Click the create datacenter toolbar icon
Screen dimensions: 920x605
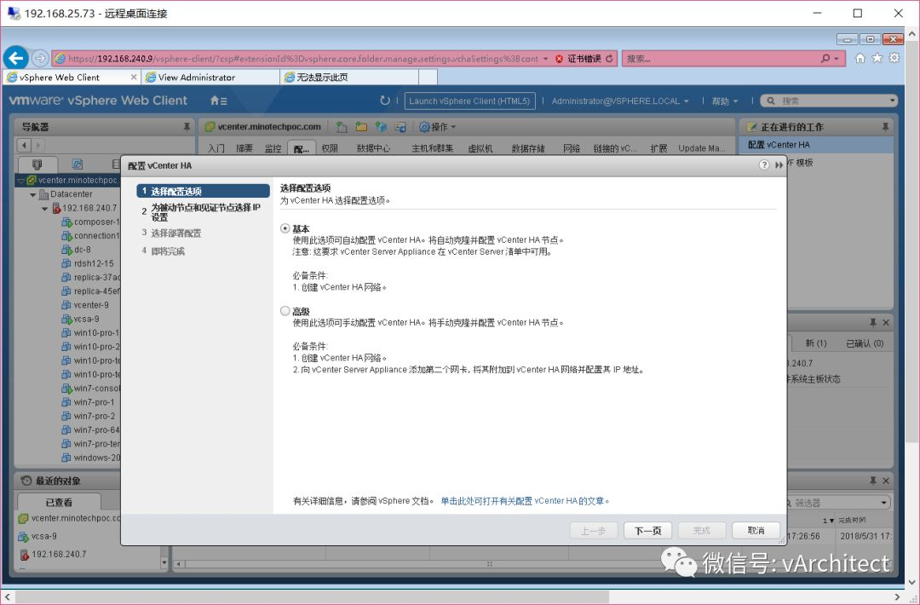pyautogui.click(x=342, y=127)
